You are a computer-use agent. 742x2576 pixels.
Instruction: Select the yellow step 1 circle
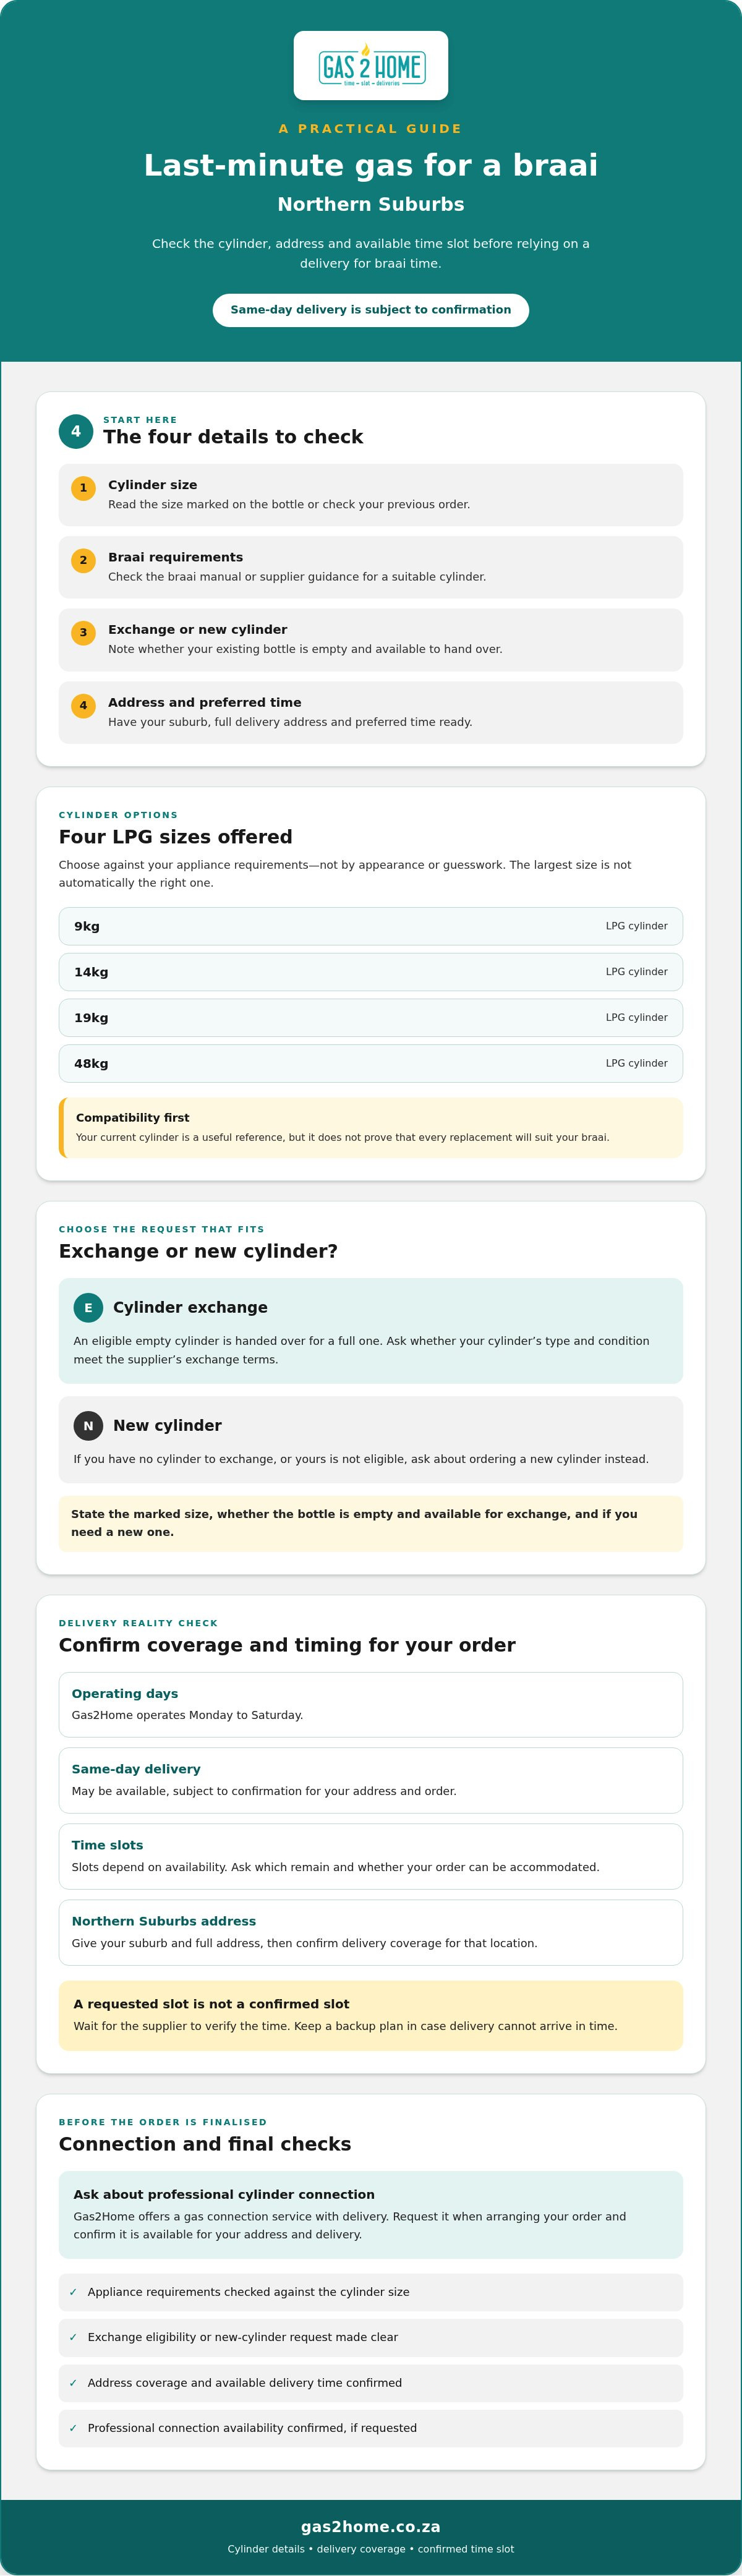(x=83, y=488)
